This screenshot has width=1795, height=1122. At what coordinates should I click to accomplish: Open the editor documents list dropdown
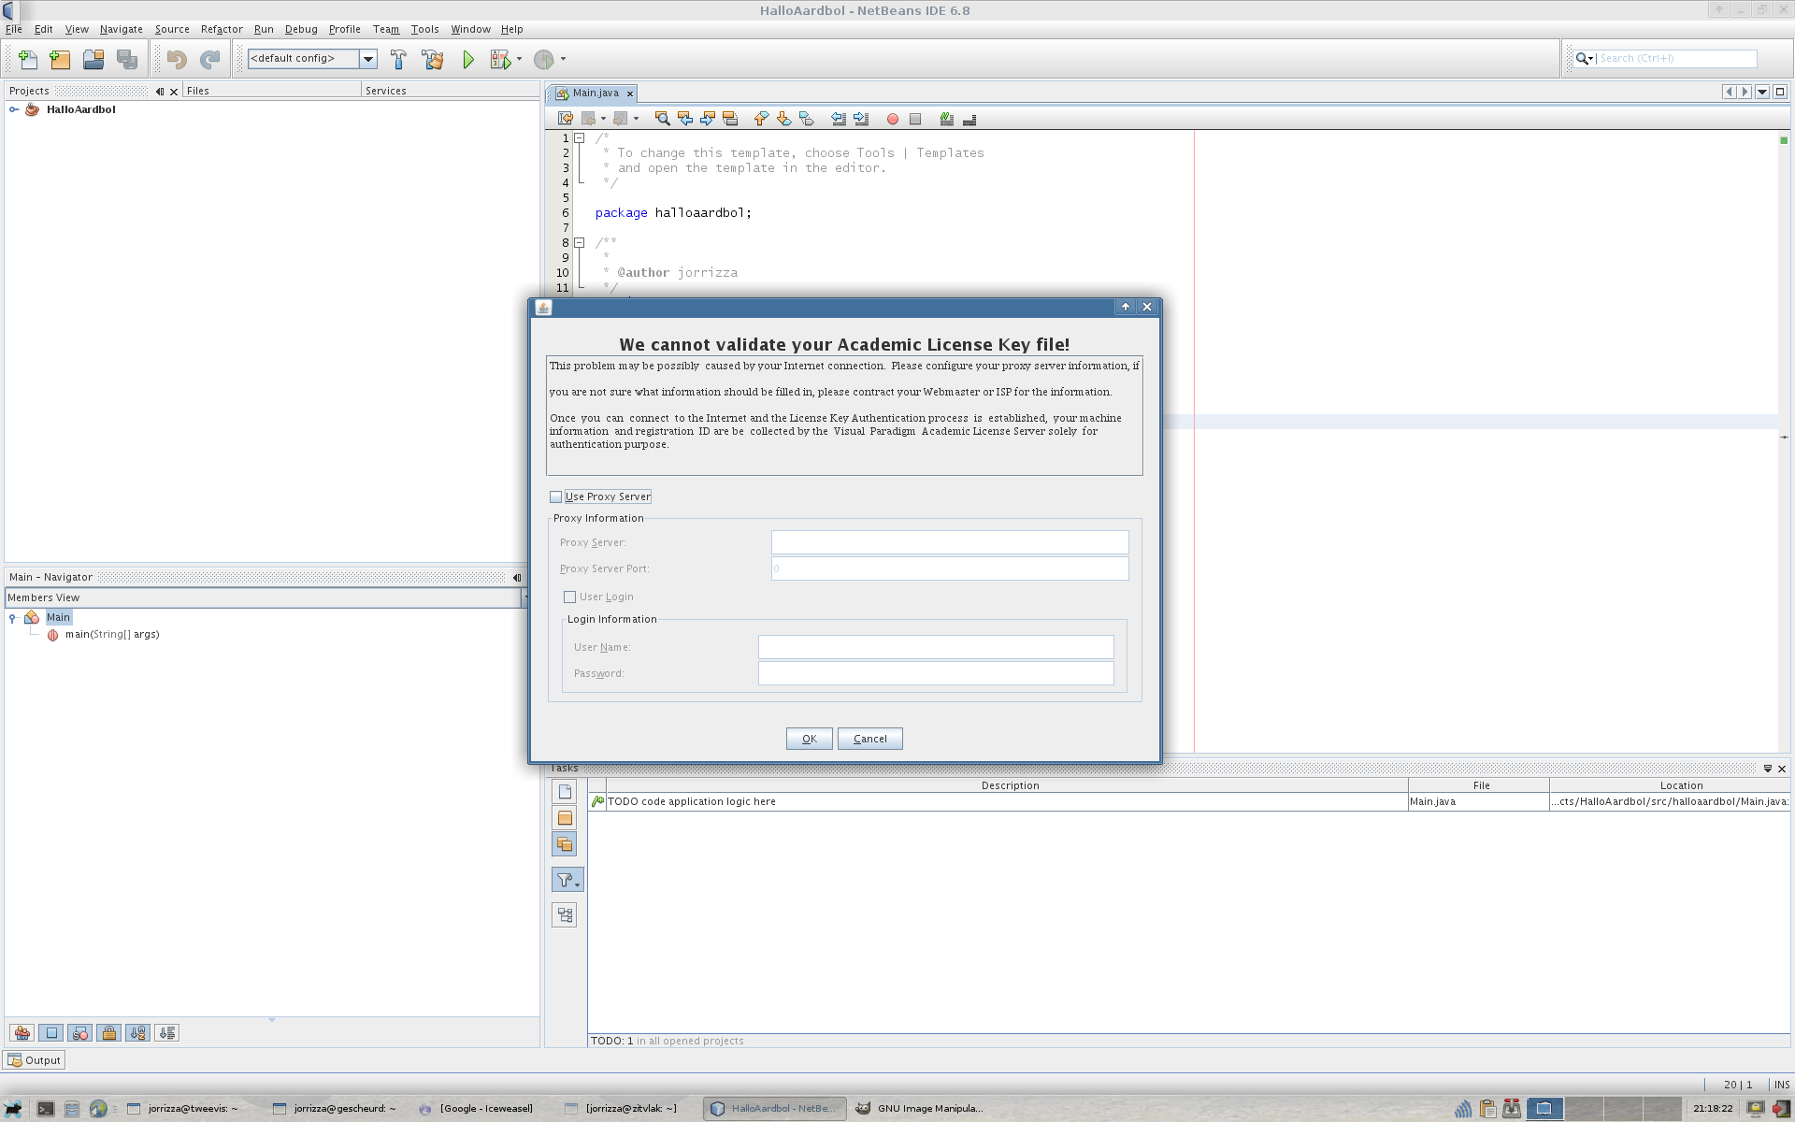(x=1762, y=92)
